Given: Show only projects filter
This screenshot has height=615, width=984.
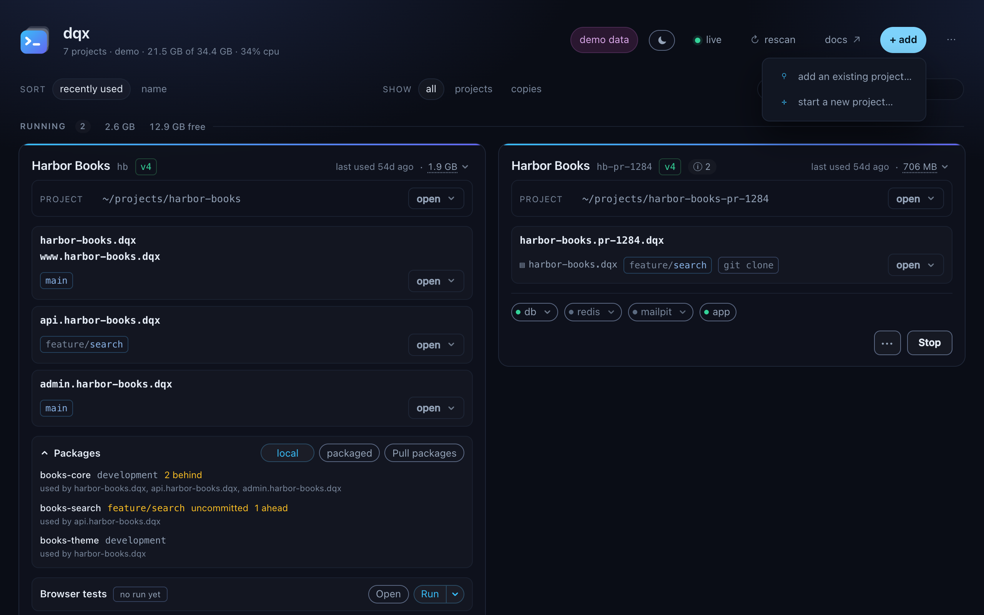Looking at the screenshot, I should pyautogui.click(x=473, y=89).
